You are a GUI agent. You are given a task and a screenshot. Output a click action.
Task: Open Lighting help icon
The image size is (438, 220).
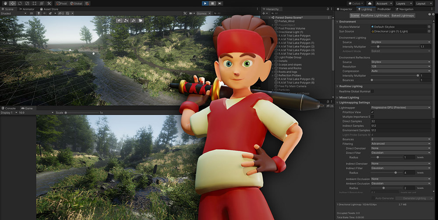pyautogui.click(x=430, y=14)
